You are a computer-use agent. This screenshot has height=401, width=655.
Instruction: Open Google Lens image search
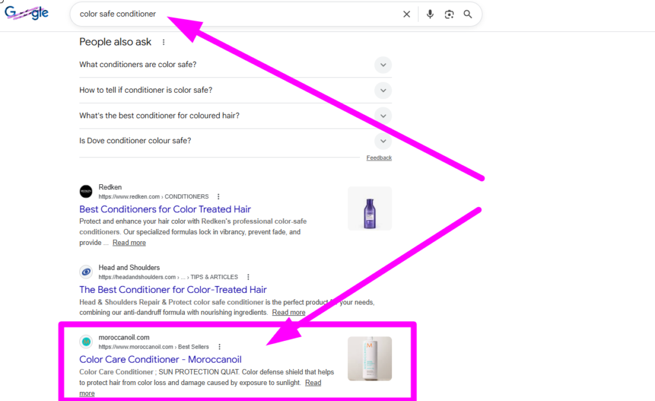(x=448, y=13)
